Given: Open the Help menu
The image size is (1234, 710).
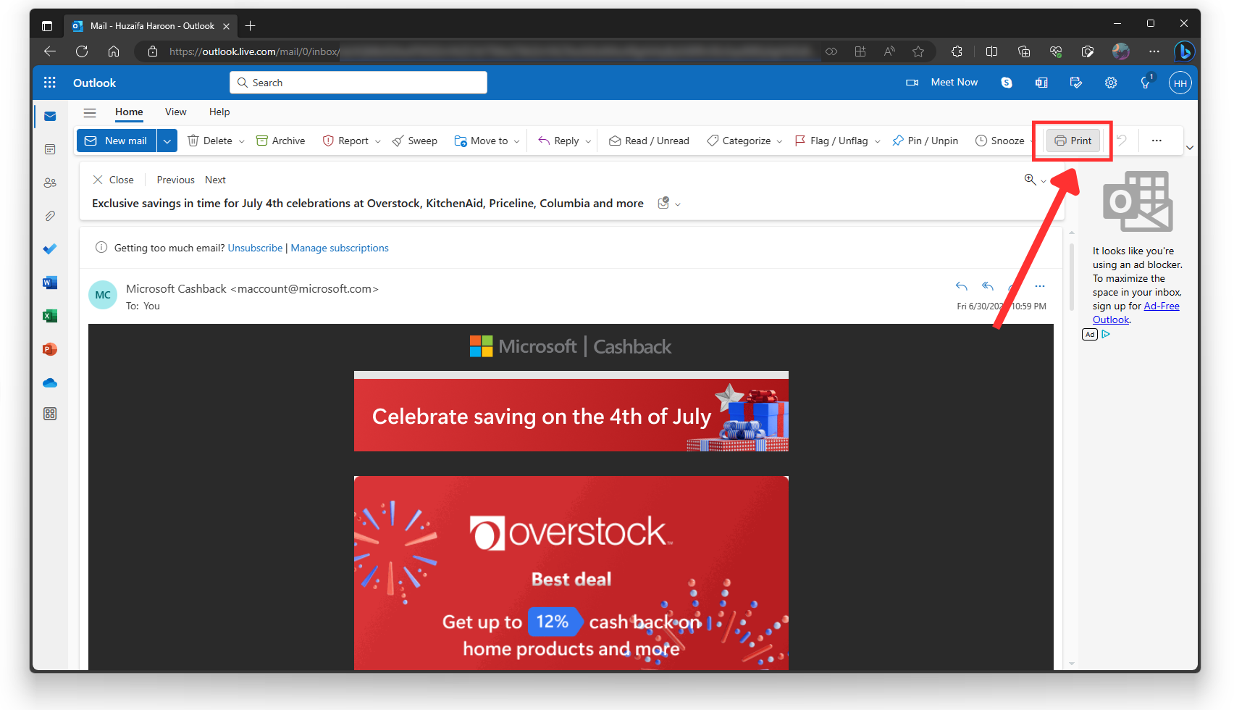Looking at the screenshot, I should (219, 112).
